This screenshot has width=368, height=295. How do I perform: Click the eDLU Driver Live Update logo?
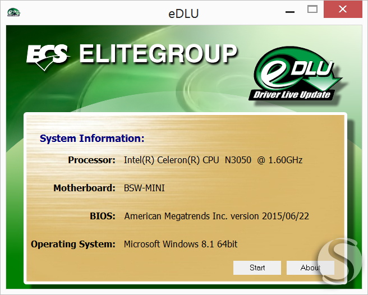(296, 73)
